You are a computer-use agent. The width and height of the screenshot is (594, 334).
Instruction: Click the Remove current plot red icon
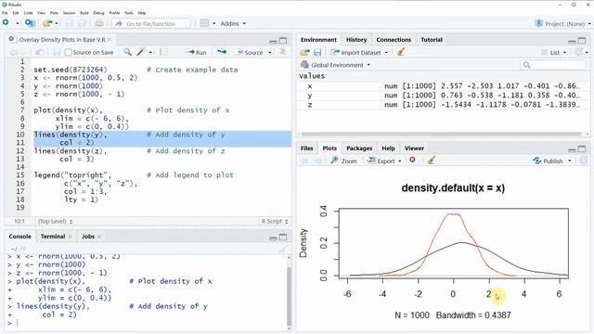(x=412, y=161)
